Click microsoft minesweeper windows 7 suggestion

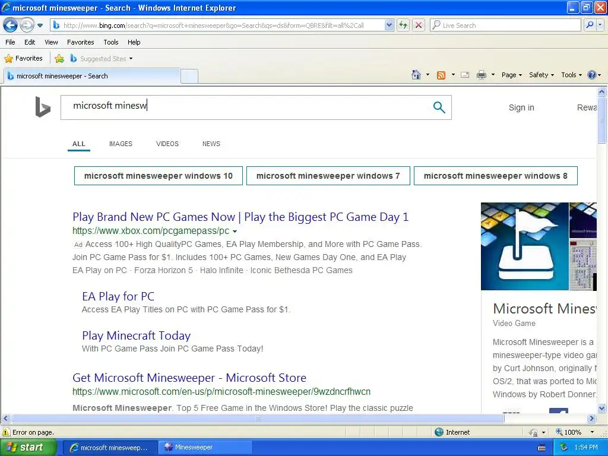[328, 176]
